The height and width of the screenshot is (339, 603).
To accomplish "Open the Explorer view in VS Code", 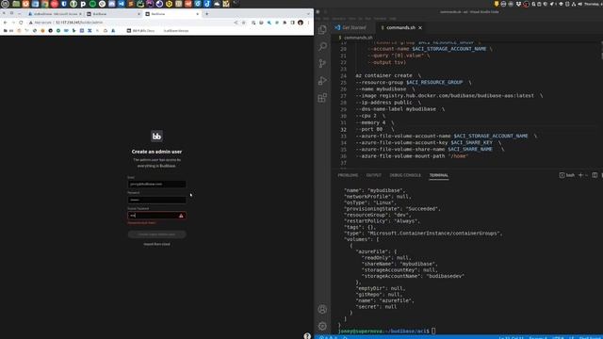I will (322, 29).
